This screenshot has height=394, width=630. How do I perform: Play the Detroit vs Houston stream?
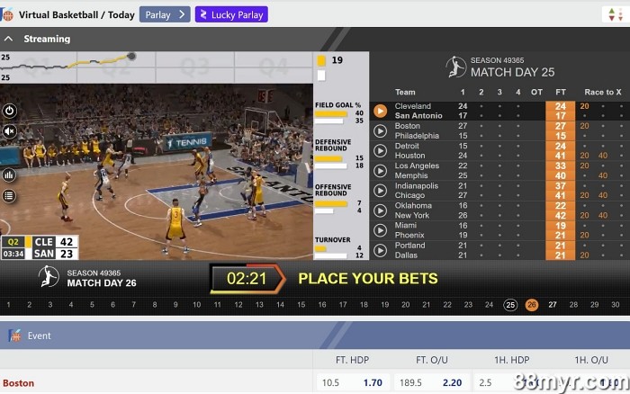click(x=380, y=150)
